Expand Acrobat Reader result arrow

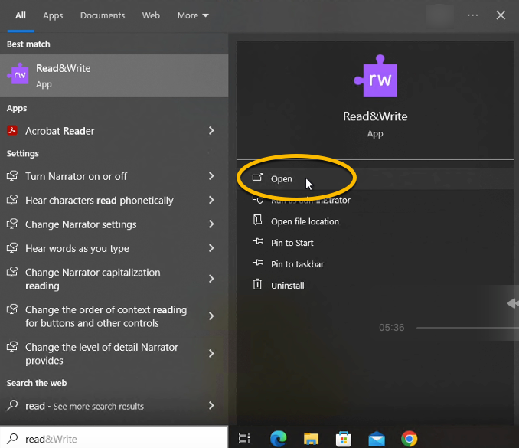(211, 131)
